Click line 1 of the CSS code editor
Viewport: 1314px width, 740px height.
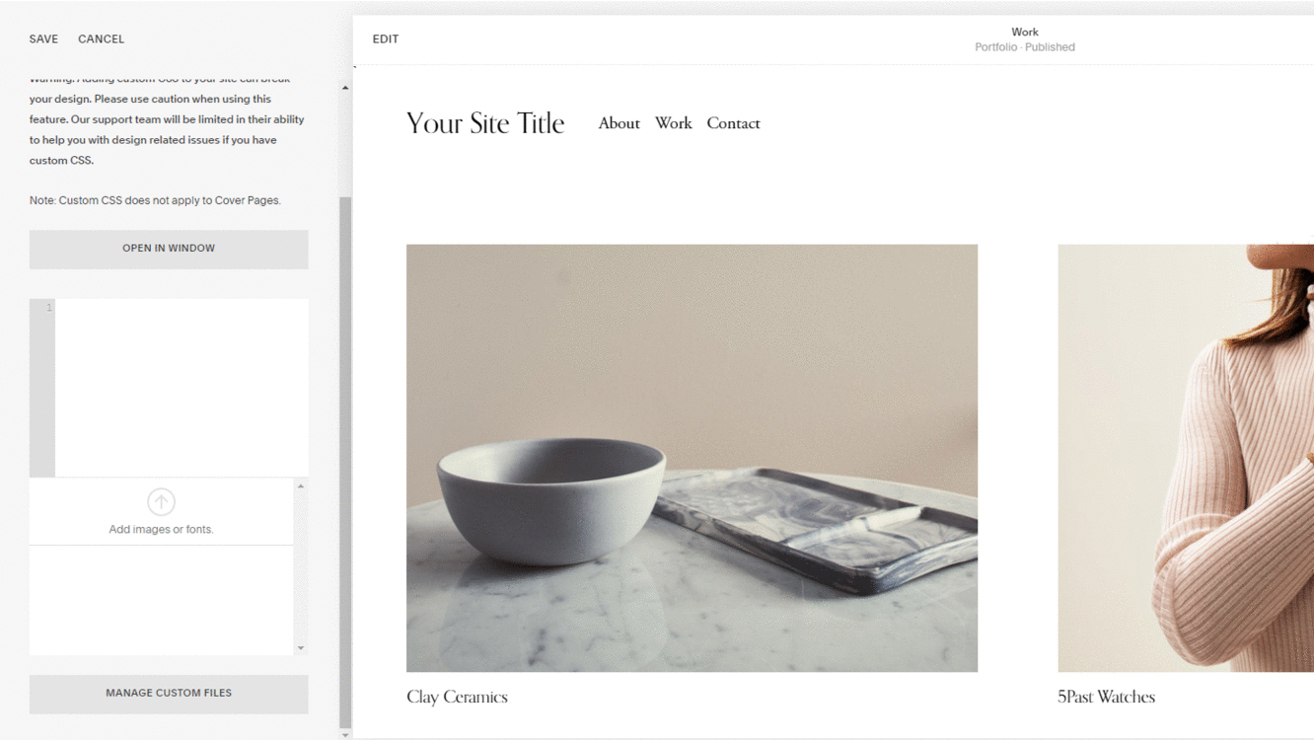tap(148, 308)
